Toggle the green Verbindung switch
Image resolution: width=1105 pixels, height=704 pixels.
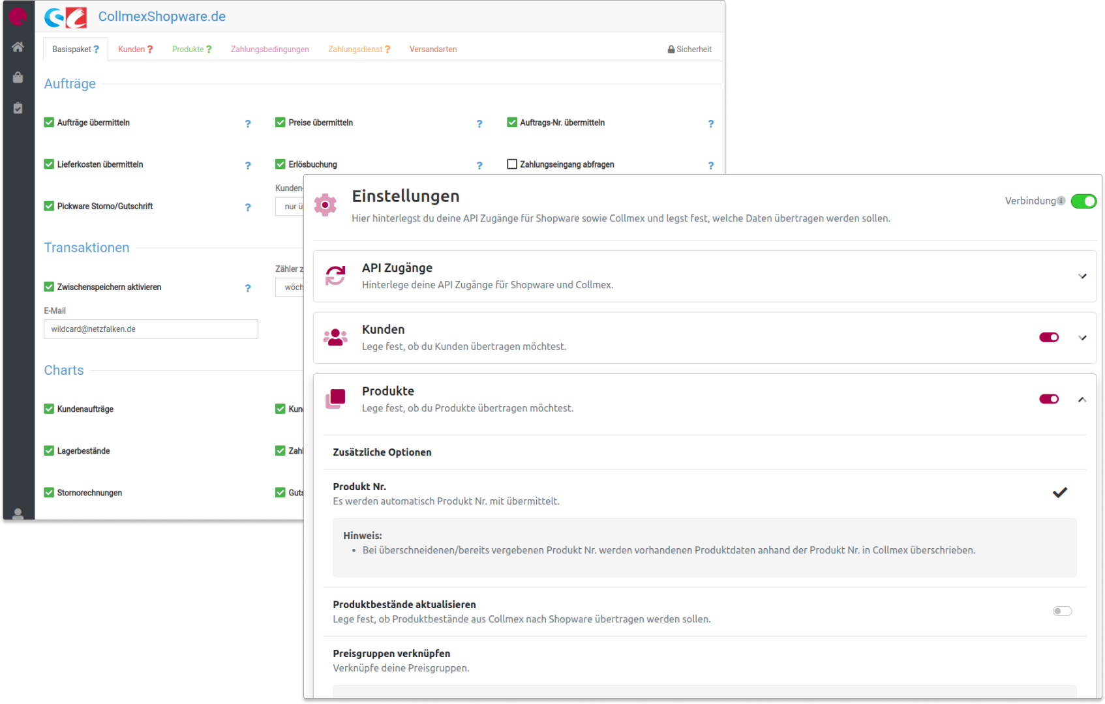tap(1083, 201)
